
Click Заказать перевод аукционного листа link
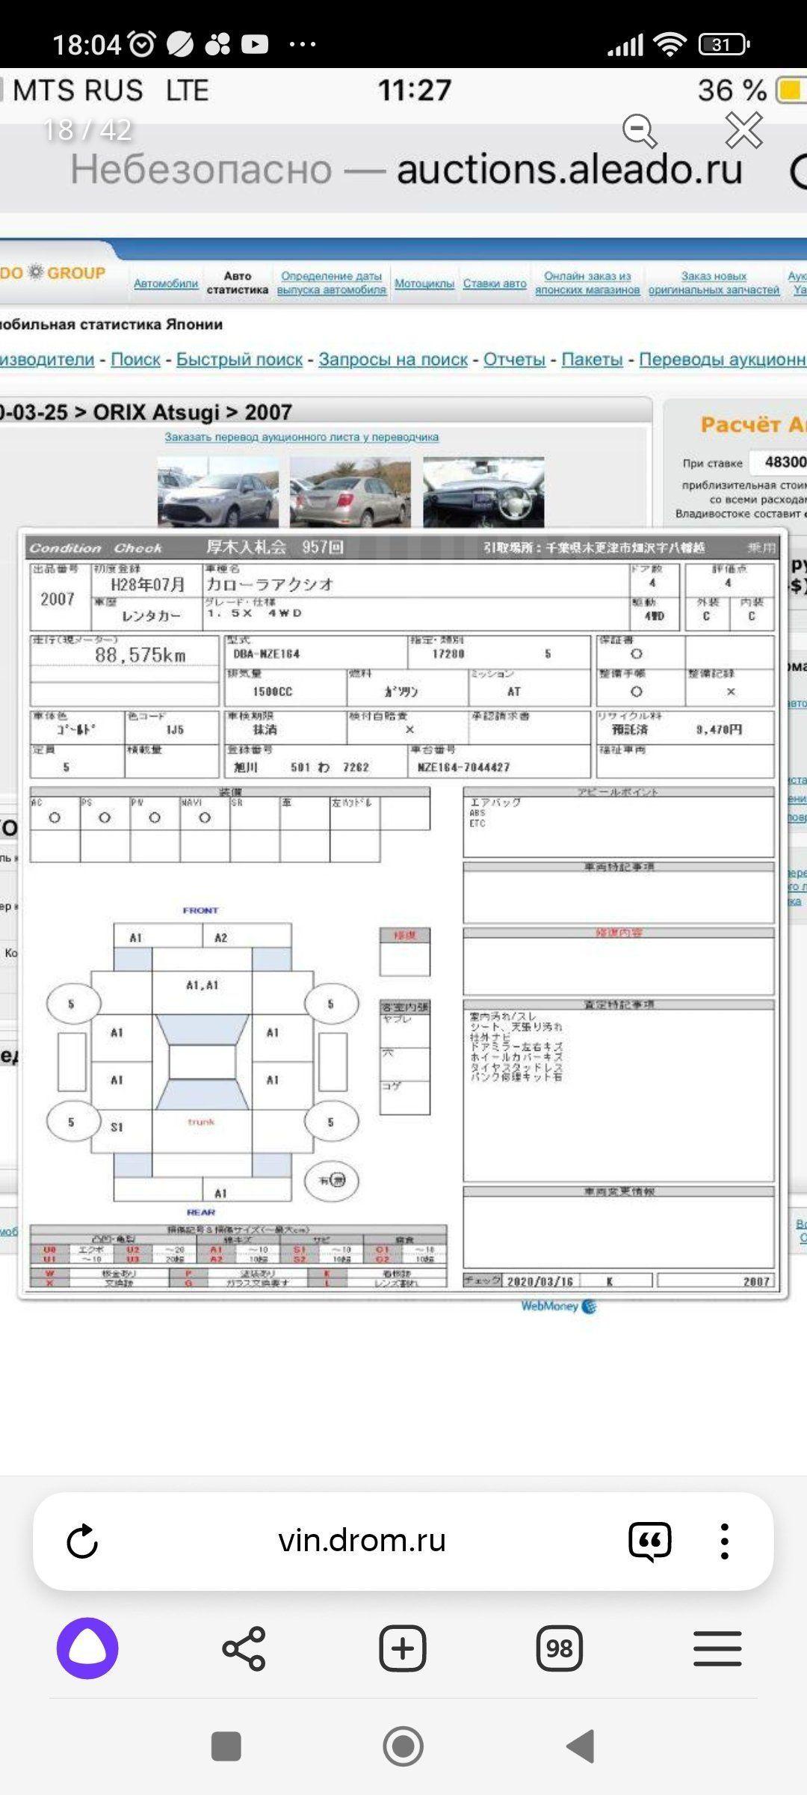(302, 437)
